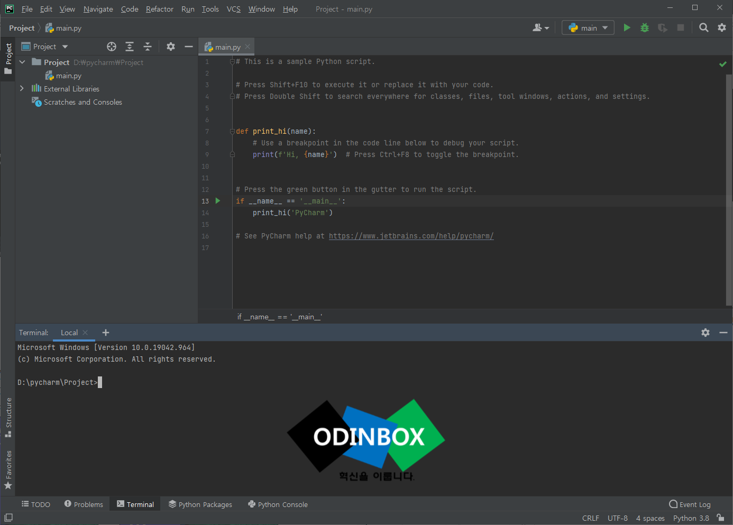Hide the Terminal tool window
Image resolution: width=733 pixels, height=525 pixels.
pos(723,333)
